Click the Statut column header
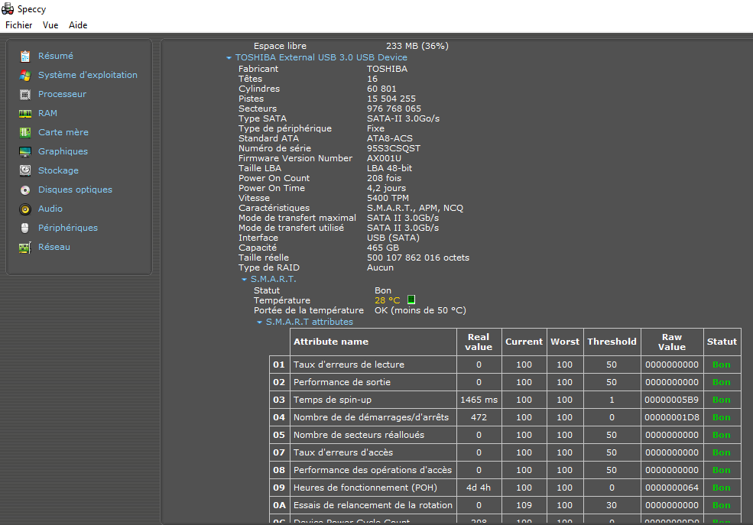This screenshot has height=525, width=753. pos(722,342)
